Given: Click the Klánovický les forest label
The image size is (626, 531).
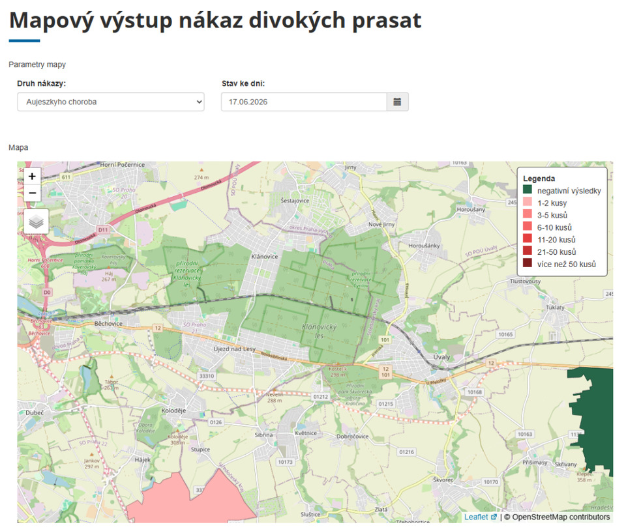Looking at the screenshot, I should click(320, 331).
